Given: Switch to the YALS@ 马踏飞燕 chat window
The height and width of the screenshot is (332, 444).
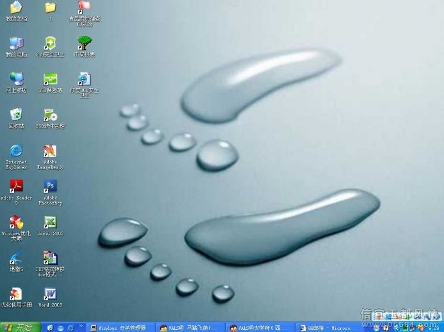Looking at the screenshot, I should (191, 328).
